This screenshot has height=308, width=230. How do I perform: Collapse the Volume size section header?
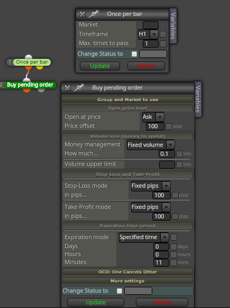pos(127,136)
